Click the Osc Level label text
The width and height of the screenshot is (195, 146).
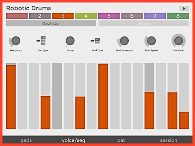coord(178,50)
